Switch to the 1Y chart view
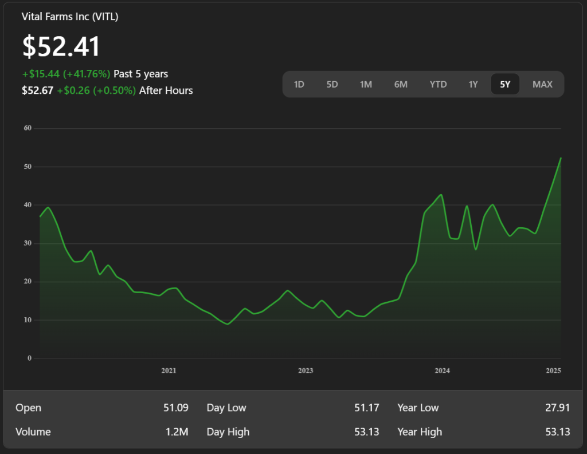This screenshot has height=454, width=587. pyautogui.click(x=473, y=84)
